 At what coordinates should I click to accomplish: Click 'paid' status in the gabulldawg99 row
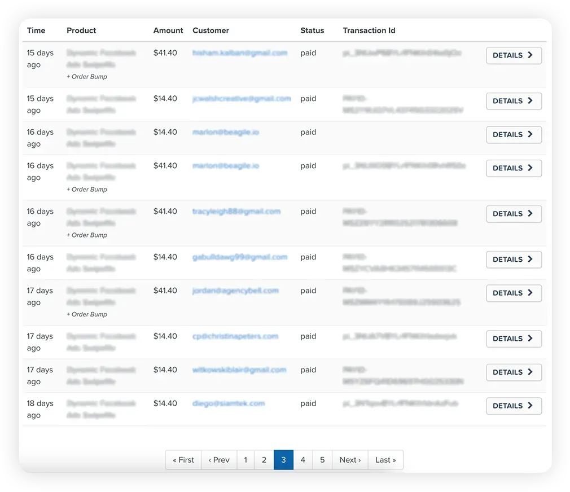coord(308,257)
